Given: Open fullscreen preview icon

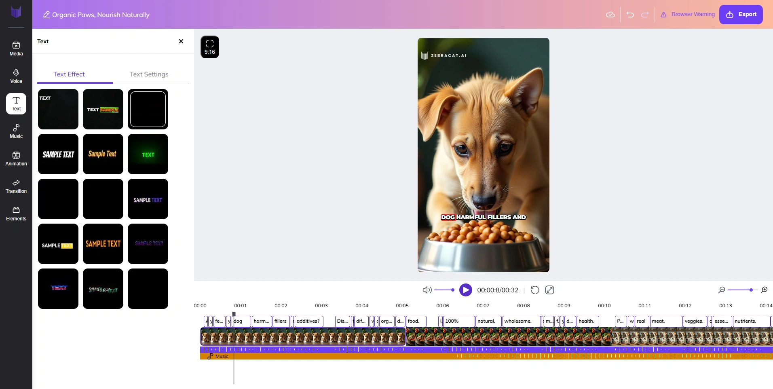Looking at the screenshot, I should [x=550, y=290].
